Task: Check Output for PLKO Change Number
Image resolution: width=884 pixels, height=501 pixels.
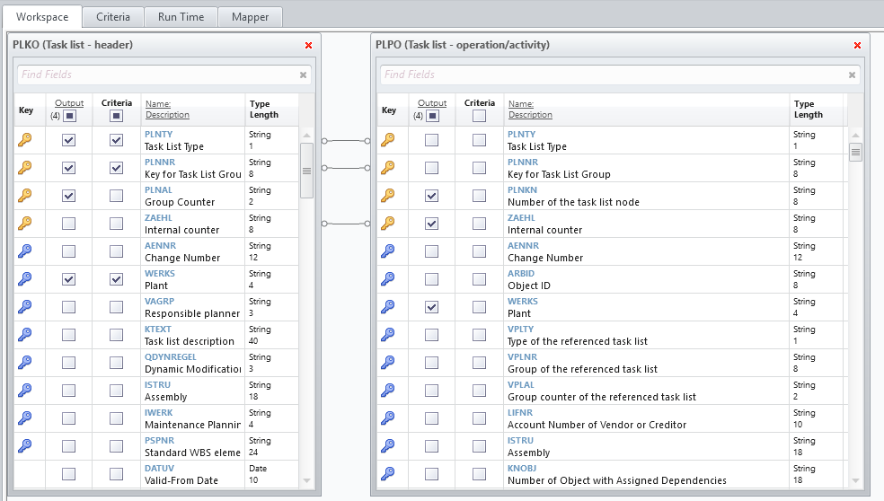Action: pos(69,251)
